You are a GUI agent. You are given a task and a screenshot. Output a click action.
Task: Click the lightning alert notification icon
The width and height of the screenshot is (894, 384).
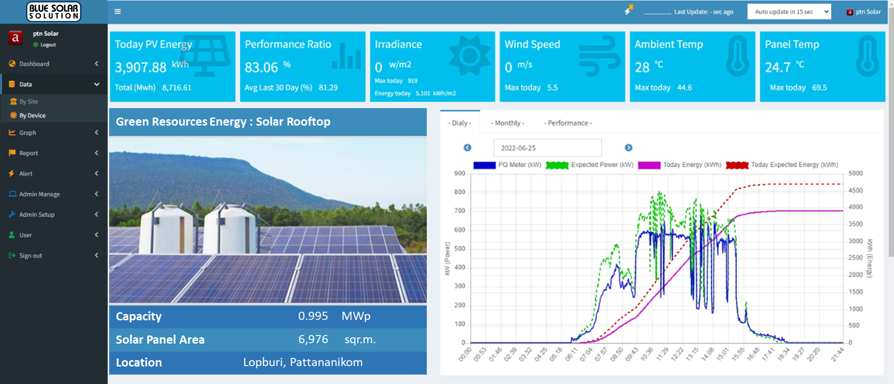[628, 10]
